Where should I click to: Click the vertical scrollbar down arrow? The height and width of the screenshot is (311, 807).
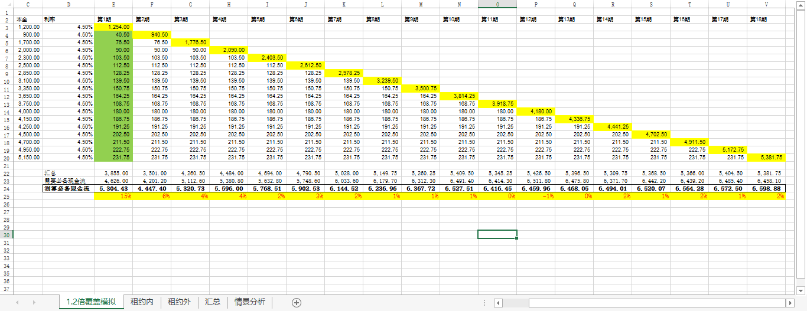(801, 290)
